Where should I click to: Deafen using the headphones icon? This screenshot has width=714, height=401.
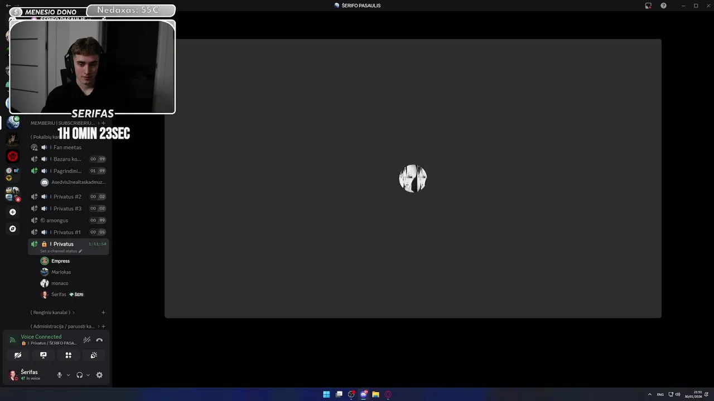(79, 375)
